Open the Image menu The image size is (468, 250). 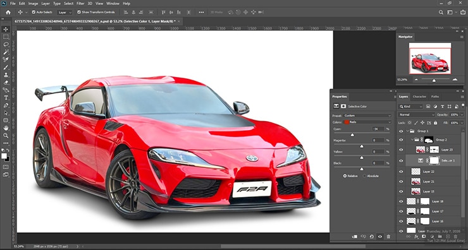pos(33,4)
